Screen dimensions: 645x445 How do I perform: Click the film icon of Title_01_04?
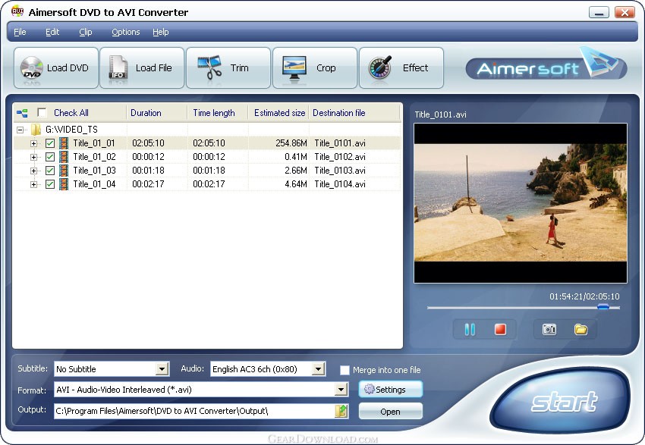tap(63, 183)
